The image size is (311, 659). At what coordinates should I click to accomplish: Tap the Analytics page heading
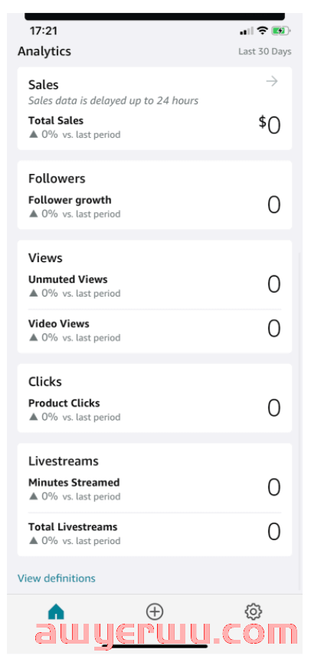tap(44, 51)
